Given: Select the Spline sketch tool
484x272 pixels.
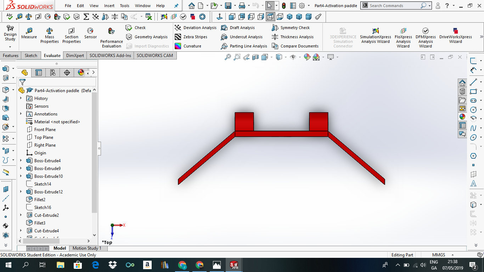Looking at the screenshot, I should click(x=473, y=128).
